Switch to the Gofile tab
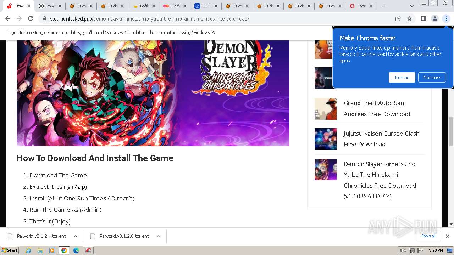This screenshot has width=454, height=255. pos(141,6)
